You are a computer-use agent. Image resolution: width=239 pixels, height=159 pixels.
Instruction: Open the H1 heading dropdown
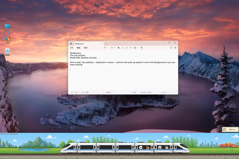coord(106,48)
